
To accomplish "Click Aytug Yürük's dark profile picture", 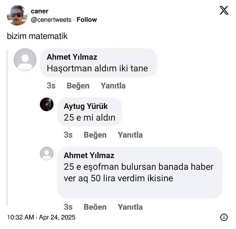I will 47,104.
